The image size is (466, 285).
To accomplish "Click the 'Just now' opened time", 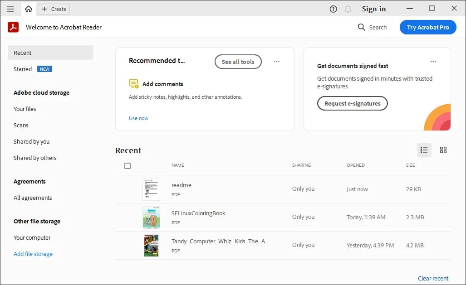I will (357, 189).
